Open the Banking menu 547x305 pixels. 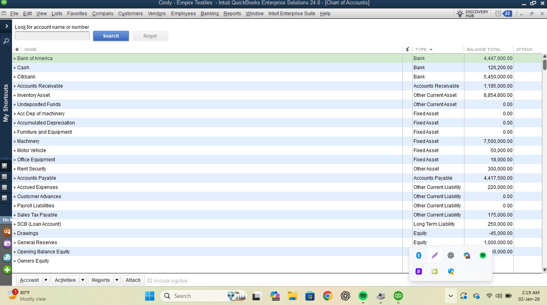210,13
